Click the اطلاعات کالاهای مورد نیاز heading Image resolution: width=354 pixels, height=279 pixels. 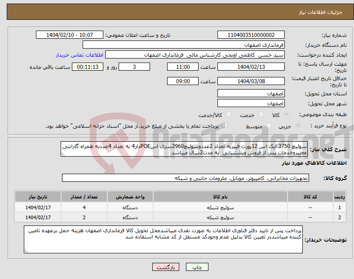tap(314, 163)
